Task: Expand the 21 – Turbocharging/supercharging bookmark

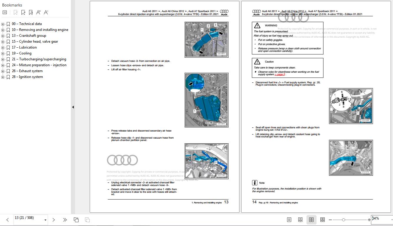Action: click(3, 59)
